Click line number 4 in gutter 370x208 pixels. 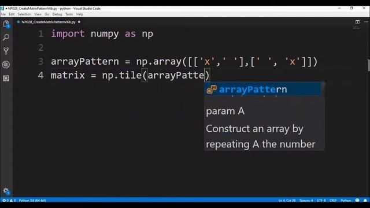(41, 76)
